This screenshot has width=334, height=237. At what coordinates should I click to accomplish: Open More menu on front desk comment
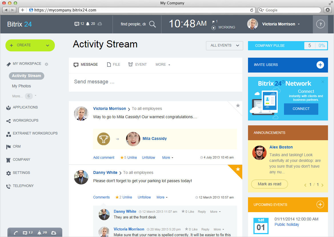pos(215,212)
